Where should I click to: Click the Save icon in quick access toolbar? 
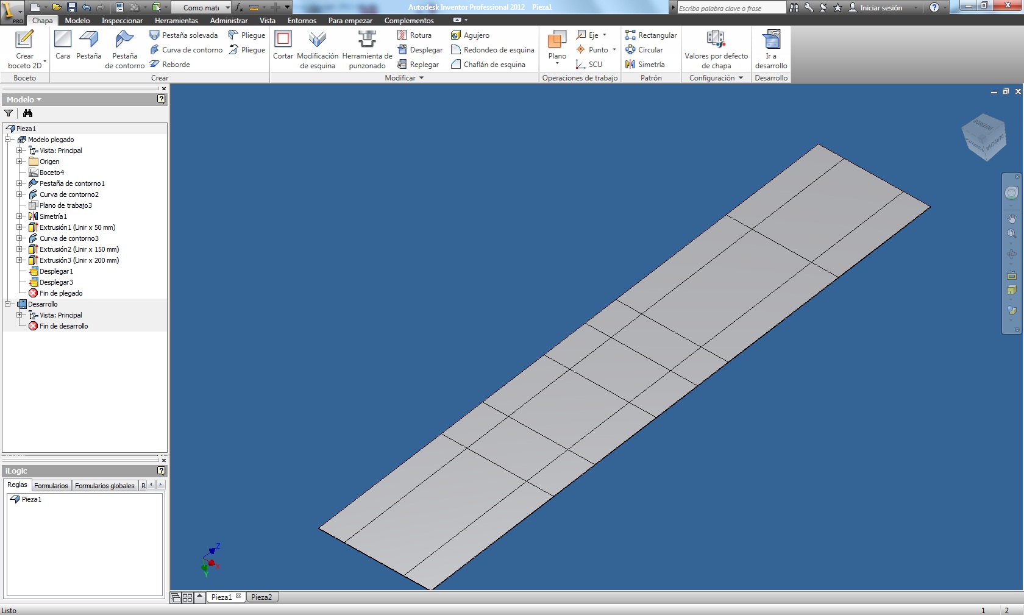(x=71, y=7)
